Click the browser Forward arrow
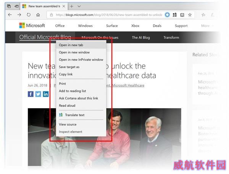Screen dimensions: 229x174 coord(19,15)
